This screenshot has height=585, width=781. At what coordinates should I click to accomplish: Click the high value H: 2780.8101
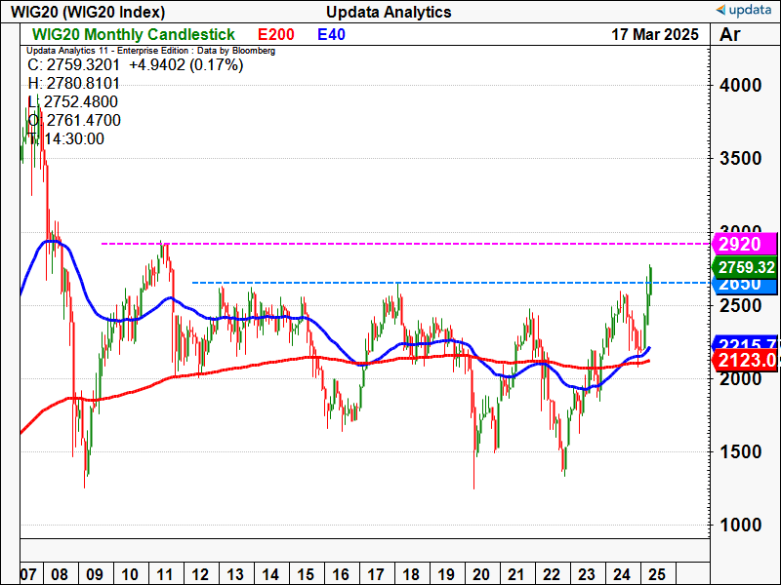tap(74, 84)
